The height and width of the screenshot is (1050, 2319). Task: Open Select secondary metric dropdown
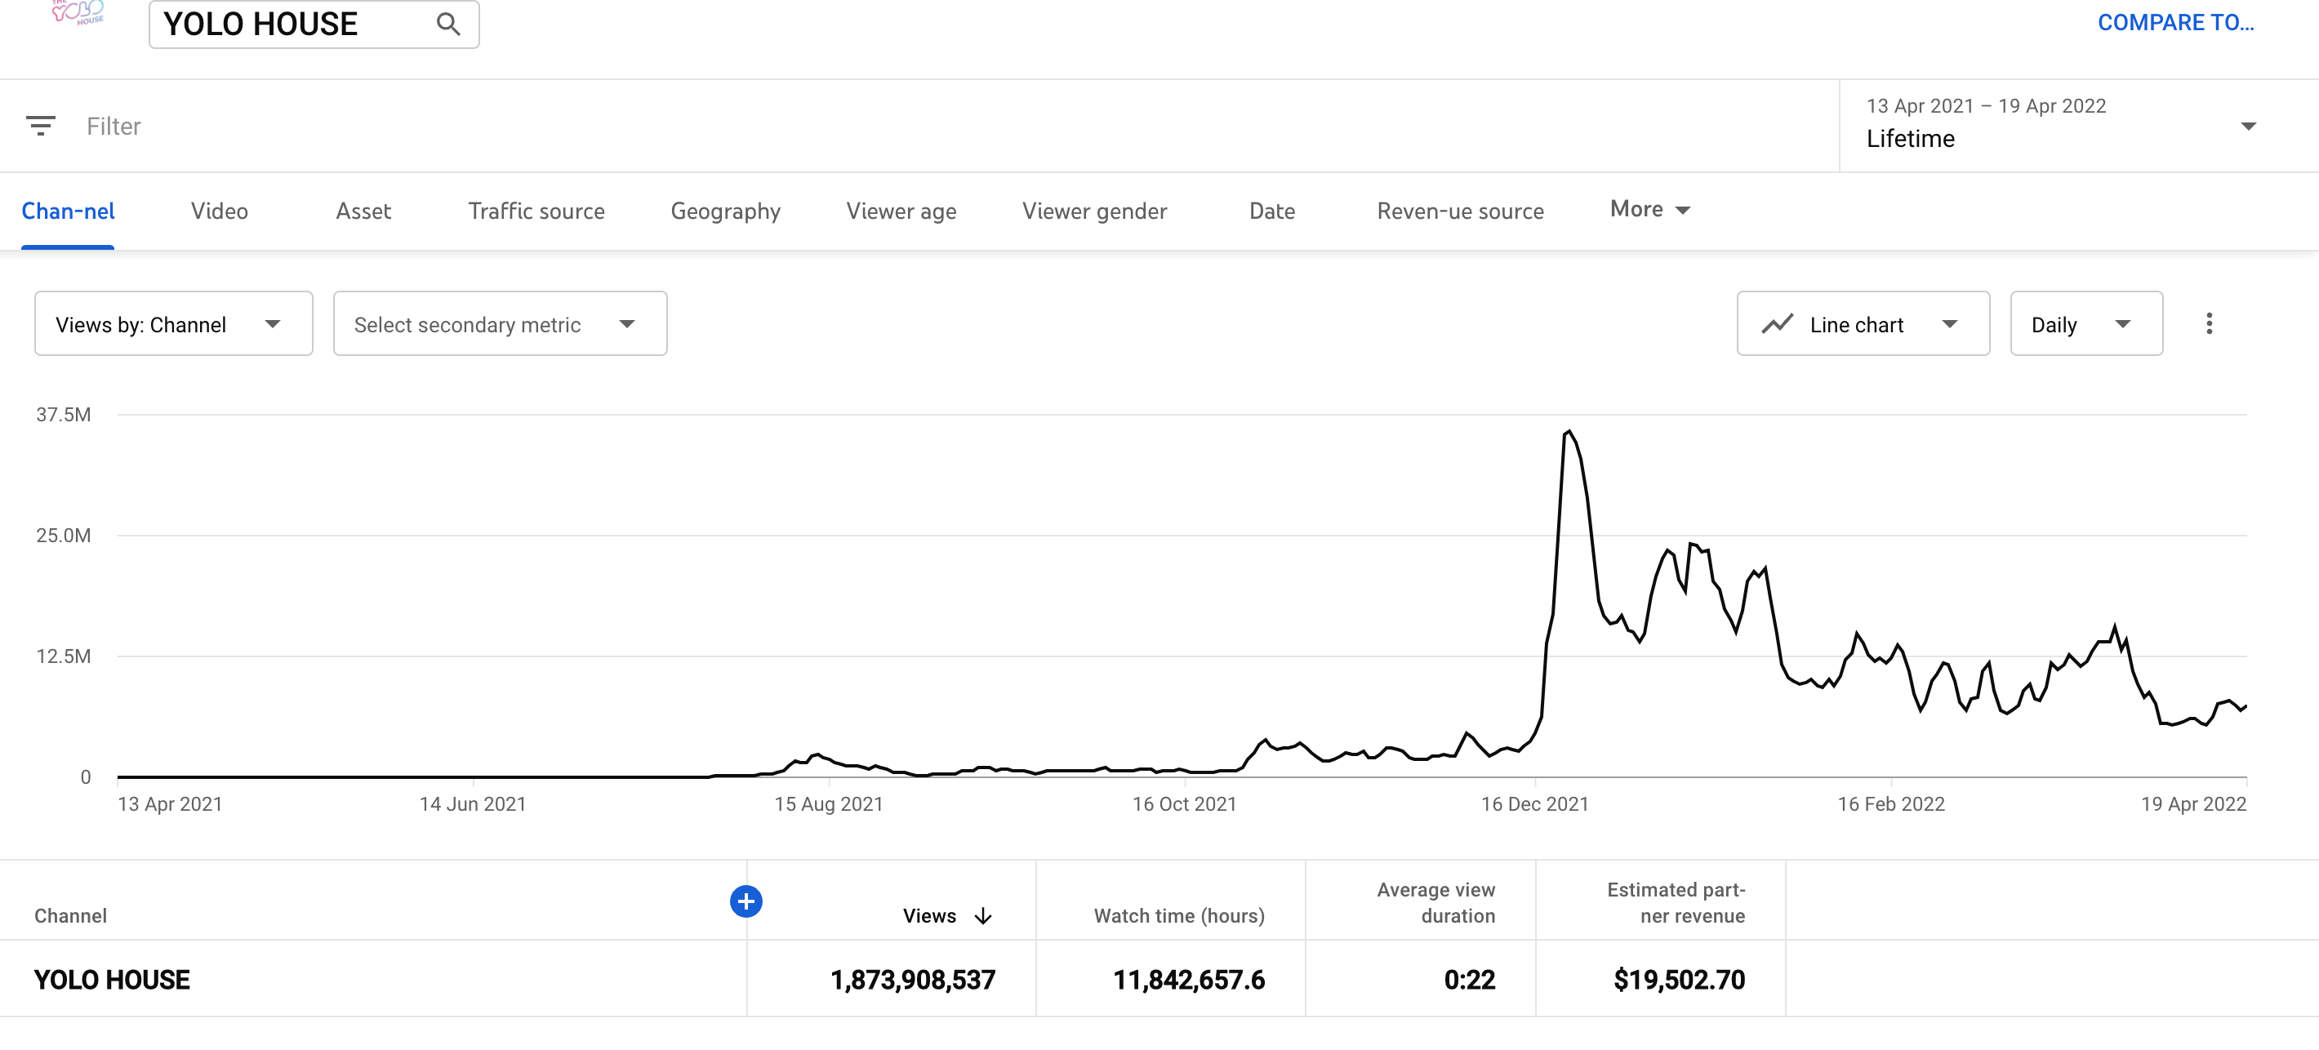(500, 323)
